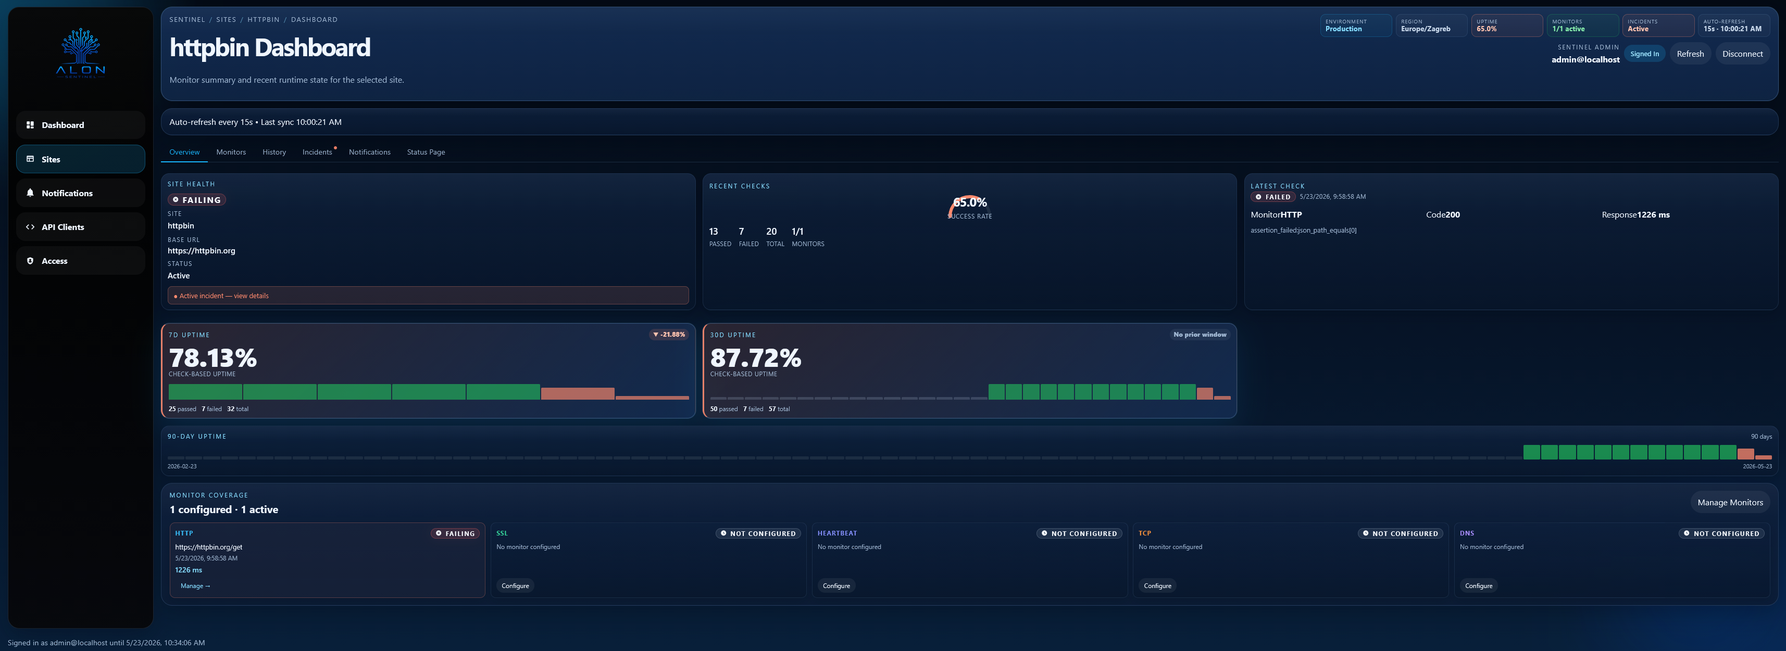Click the 13 PASSED count
Screen dimensions: 1786x651
click(720, 237)
